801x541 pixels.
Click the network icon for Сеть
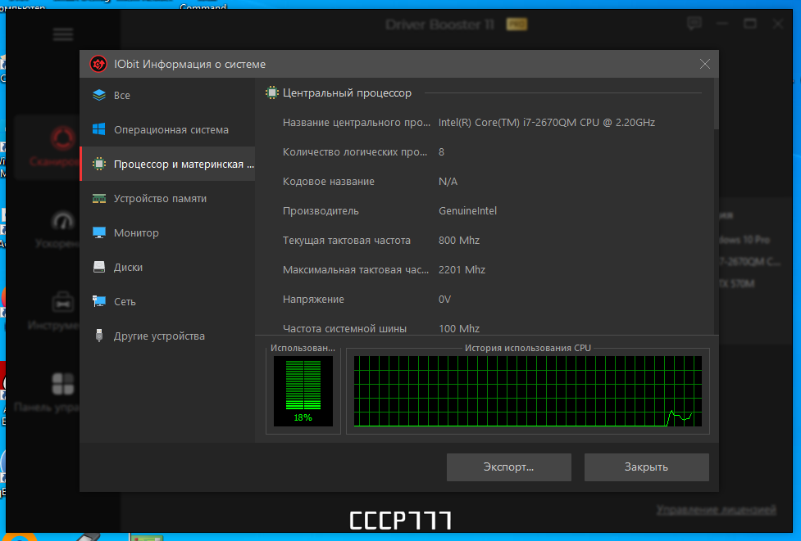(99, 301)
